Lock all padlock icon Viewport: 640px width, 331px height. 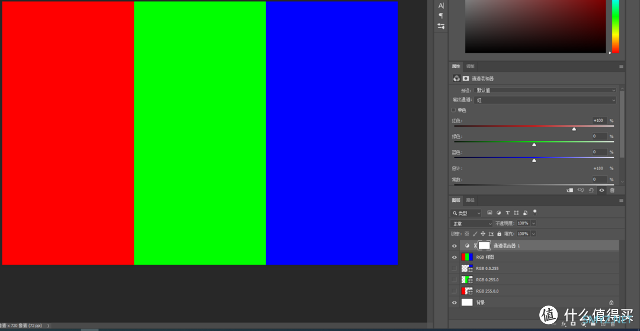coord(499,234)
